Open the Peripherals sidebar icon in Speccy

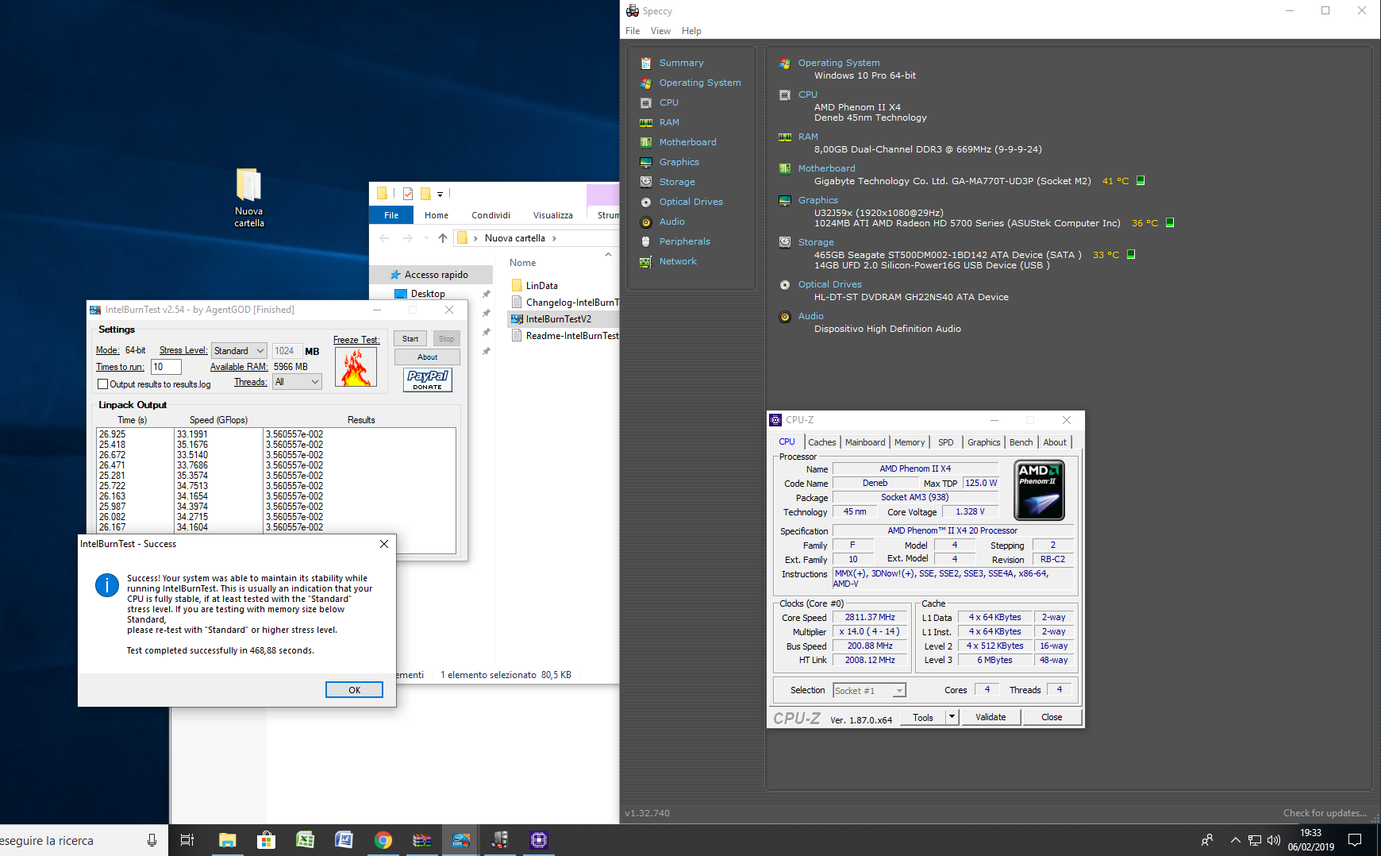(646, 241)
